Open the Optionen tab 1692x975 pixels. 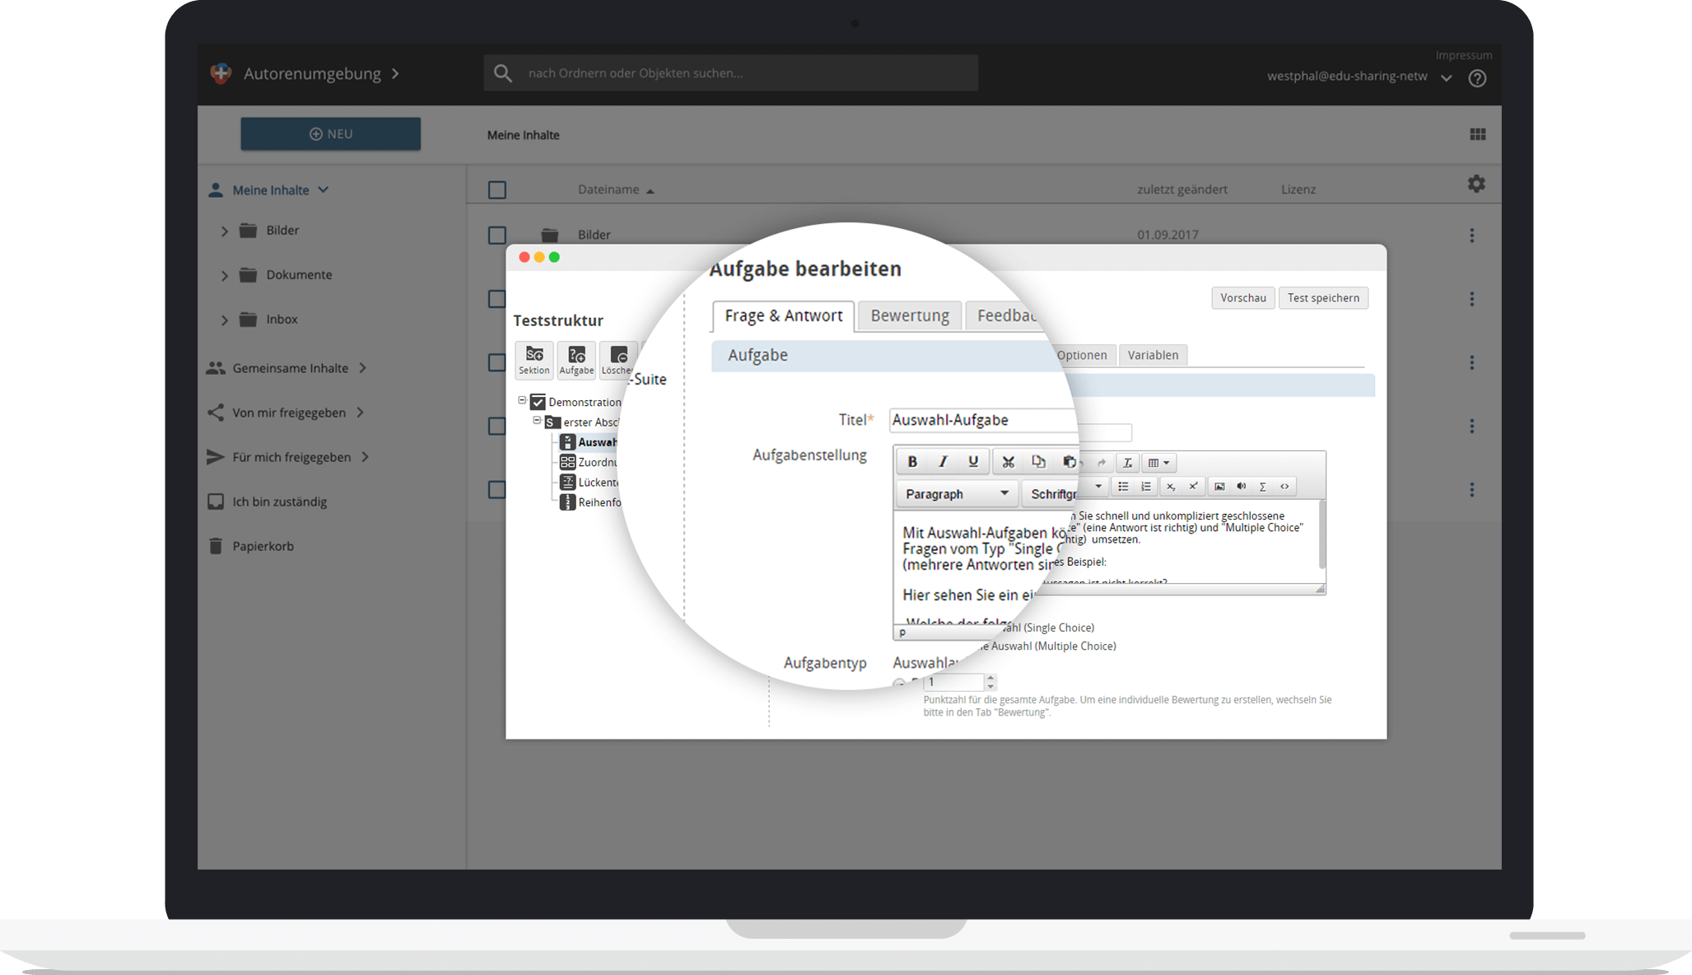(x=1082, y=355)
